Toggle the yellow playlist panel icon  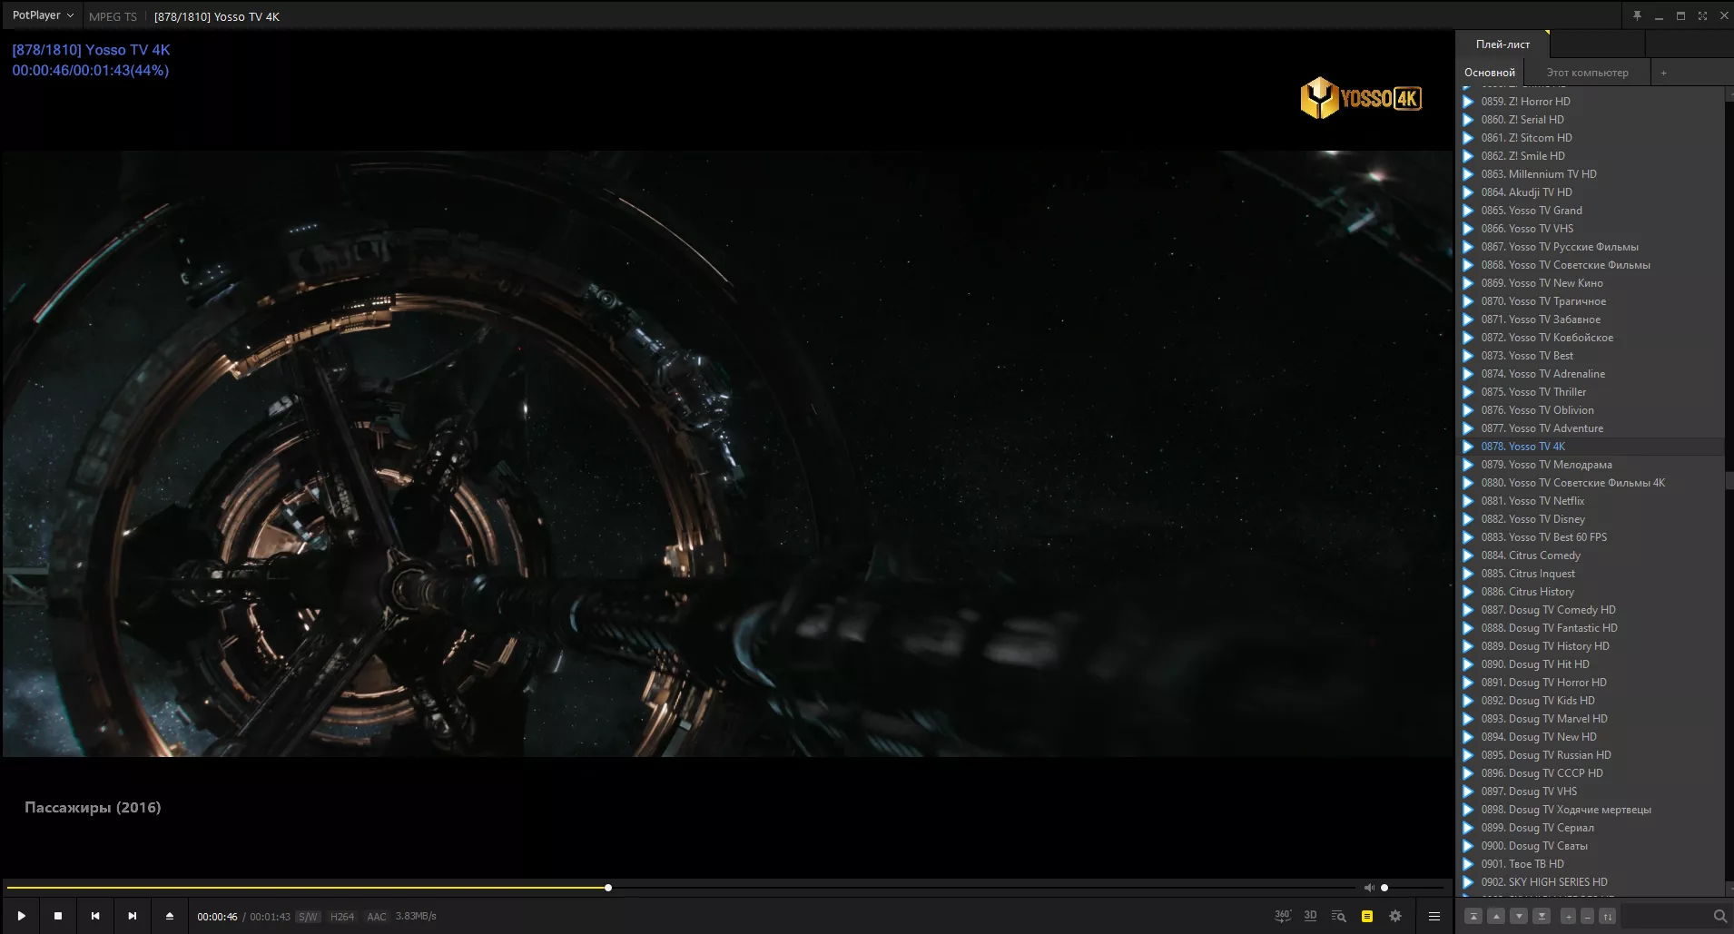click(1366, 916)
